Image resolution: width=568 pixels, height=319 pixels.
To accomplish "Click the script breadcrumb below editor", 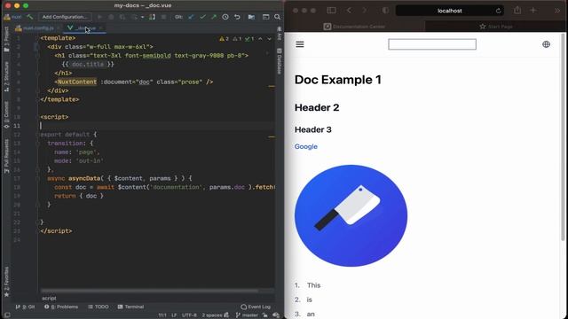I will tap(49, 299).
